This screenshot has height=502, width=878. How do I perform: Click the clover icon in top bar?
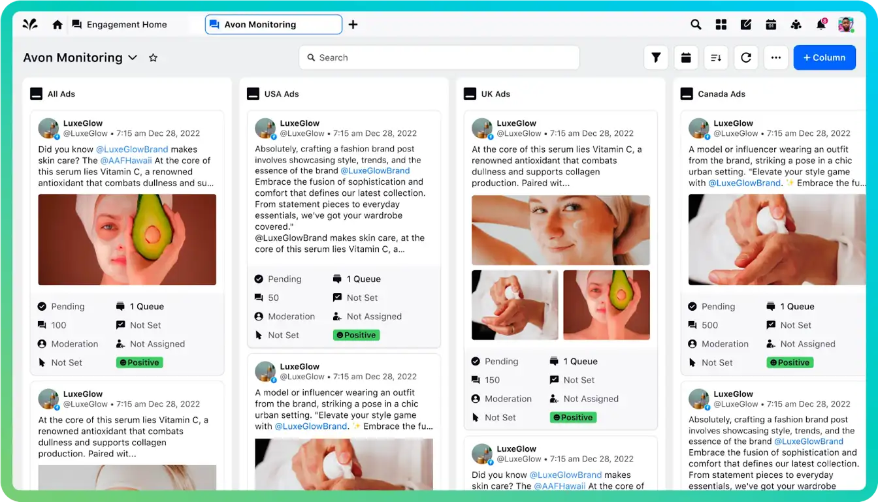[796, 25]
